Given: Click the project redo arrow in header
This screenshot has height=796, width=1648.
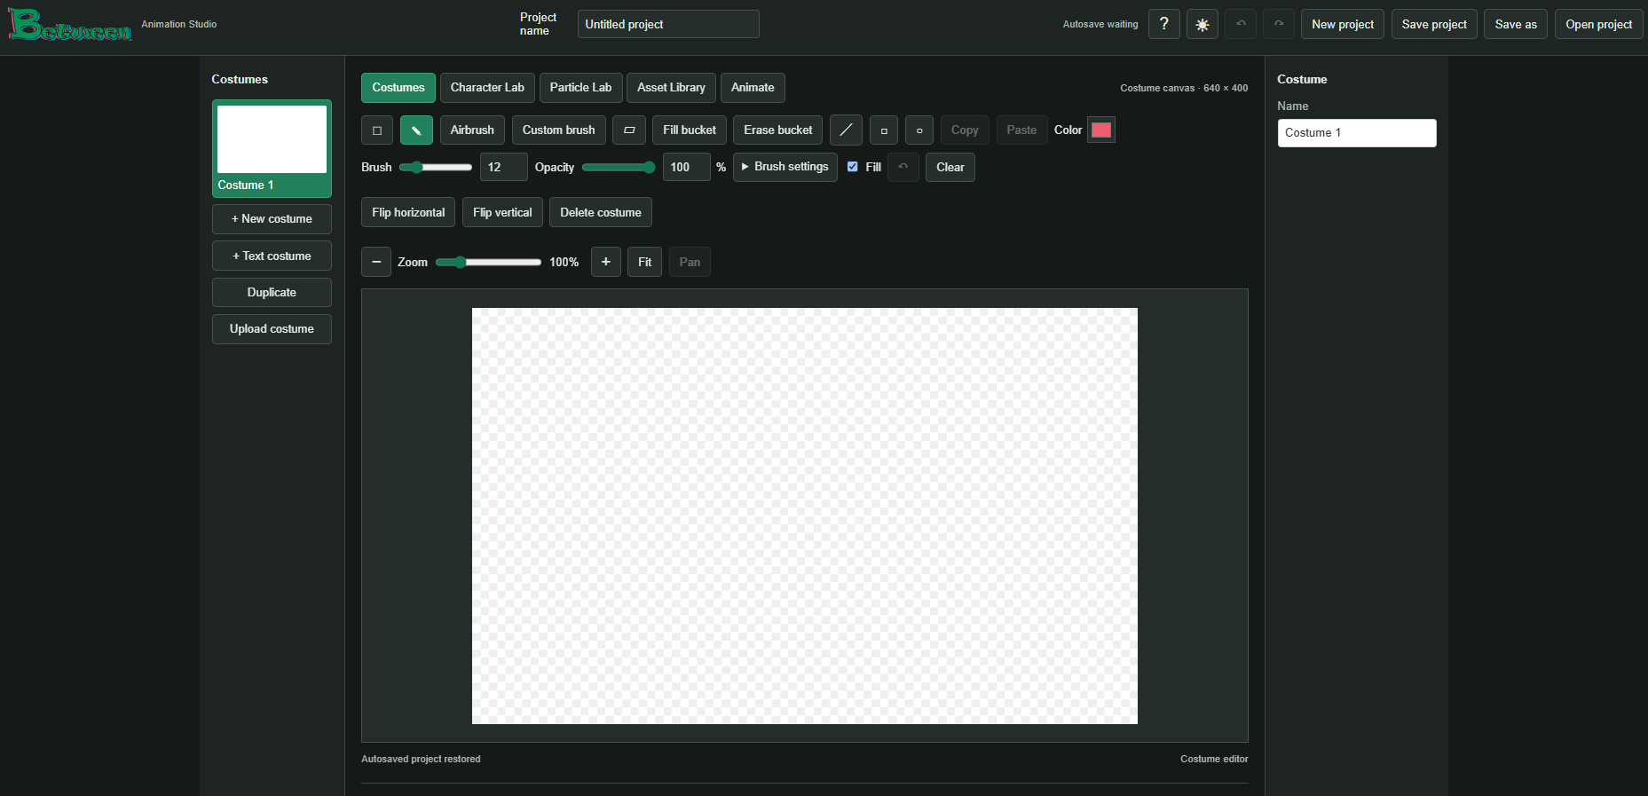Looking at the screenshot, I should [x=1279, y=24].
